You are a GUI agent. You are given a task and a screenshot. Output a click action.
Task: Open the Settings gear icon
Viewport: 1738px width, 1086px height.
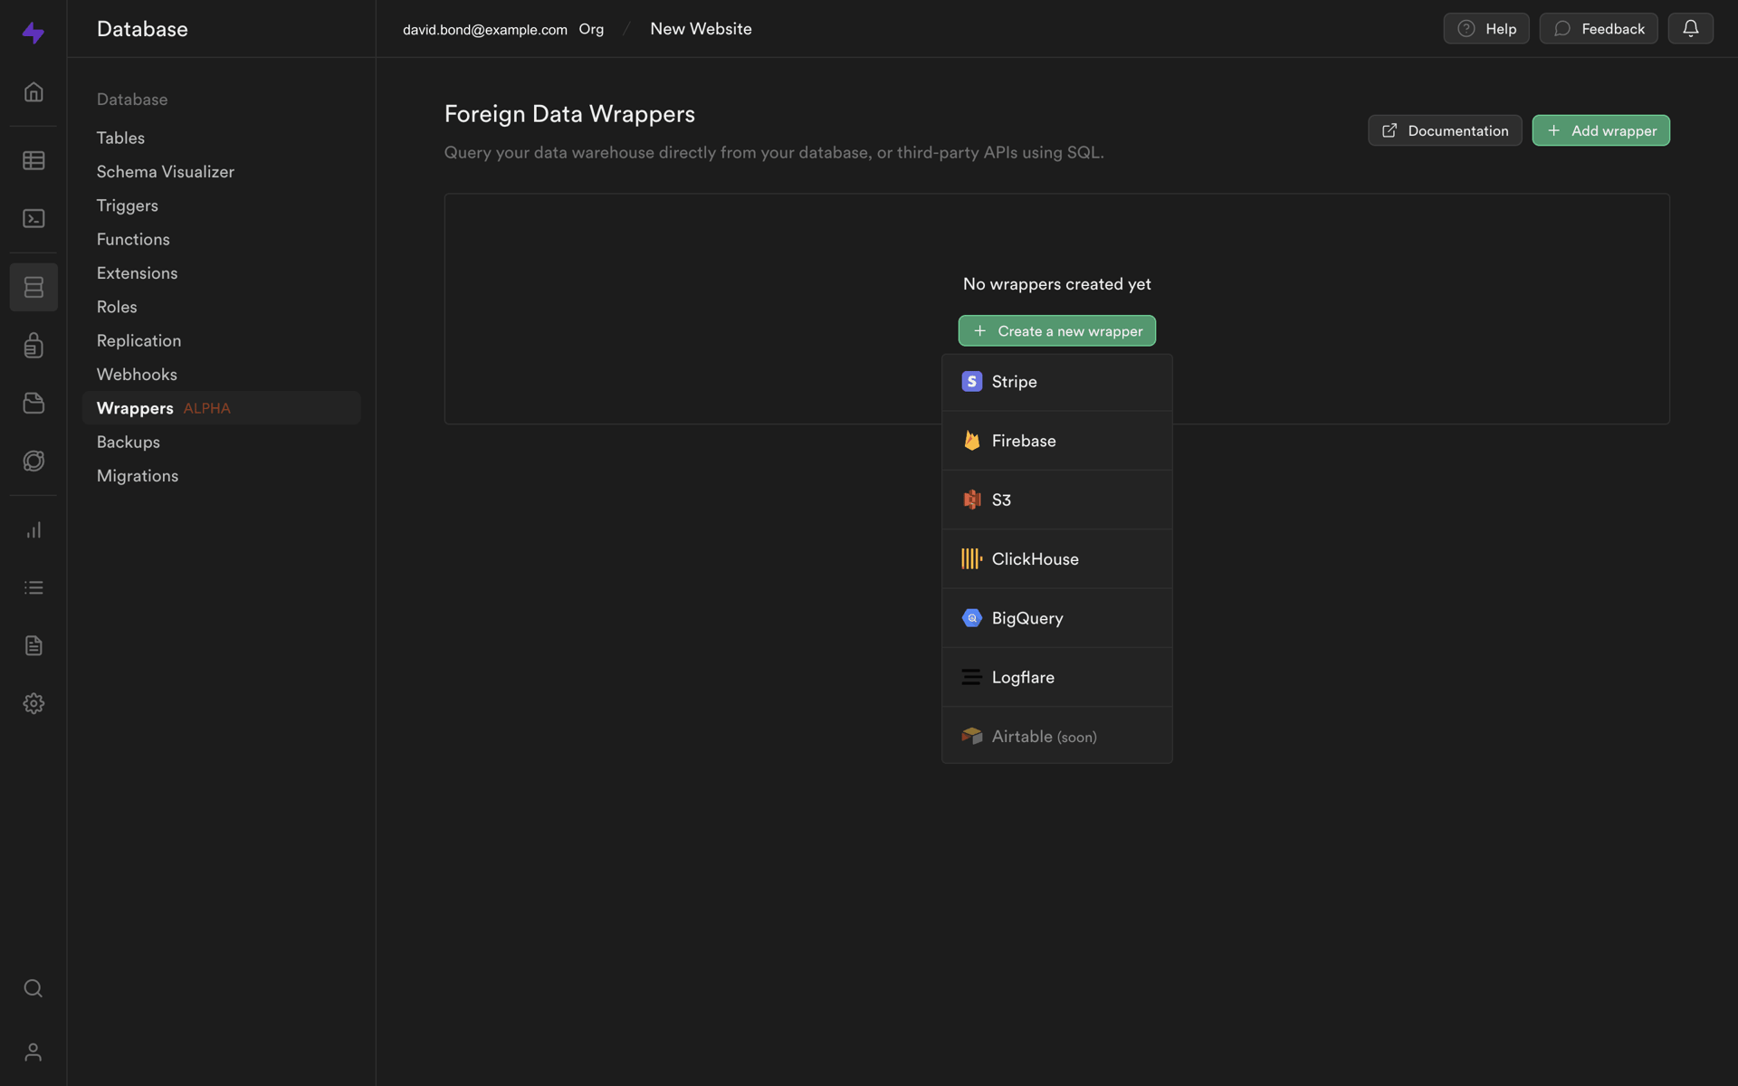click(33, 703)
